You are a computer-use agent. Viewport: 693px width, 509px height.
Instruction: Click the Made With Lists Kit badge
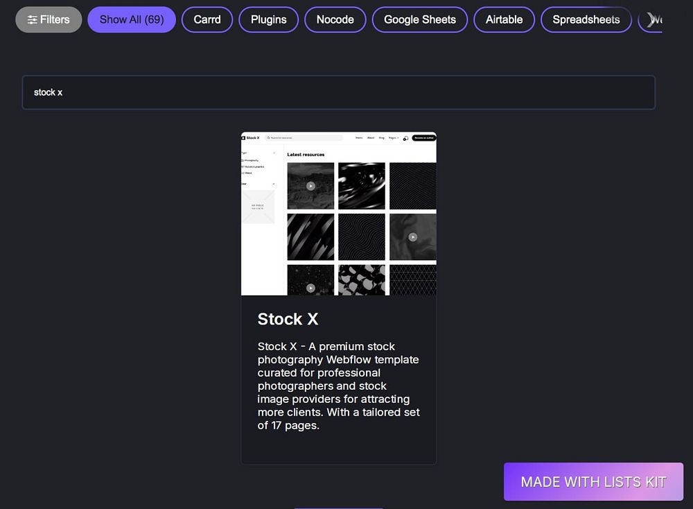[594, 481]
